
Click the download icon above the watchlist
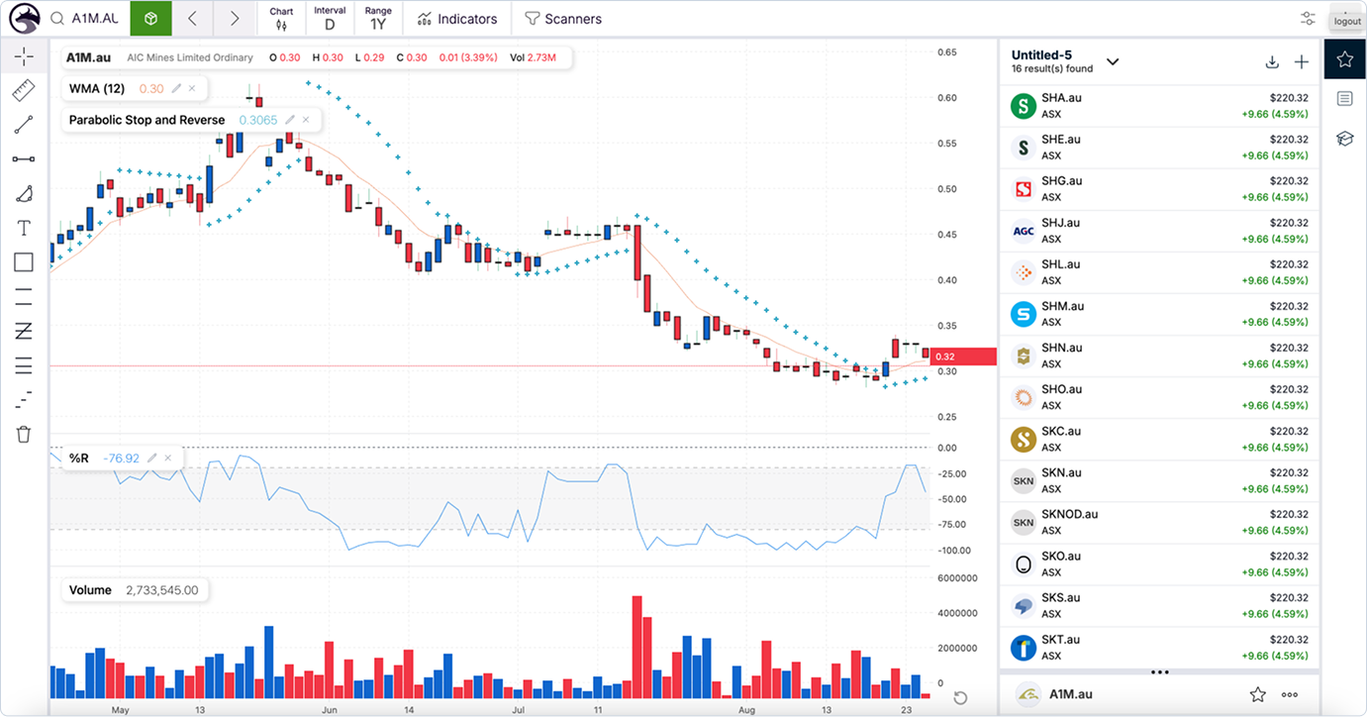click(1272, 61)
